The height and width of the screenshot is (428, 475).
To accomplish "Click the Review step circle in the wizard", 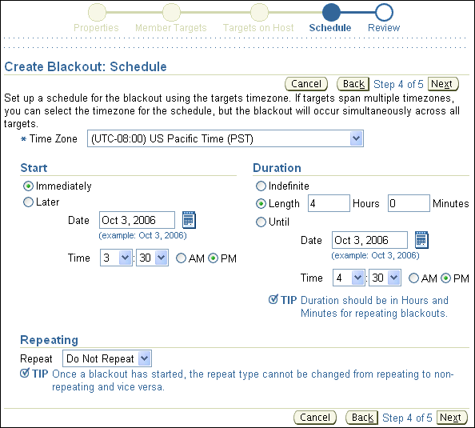I will click(384, 13).
